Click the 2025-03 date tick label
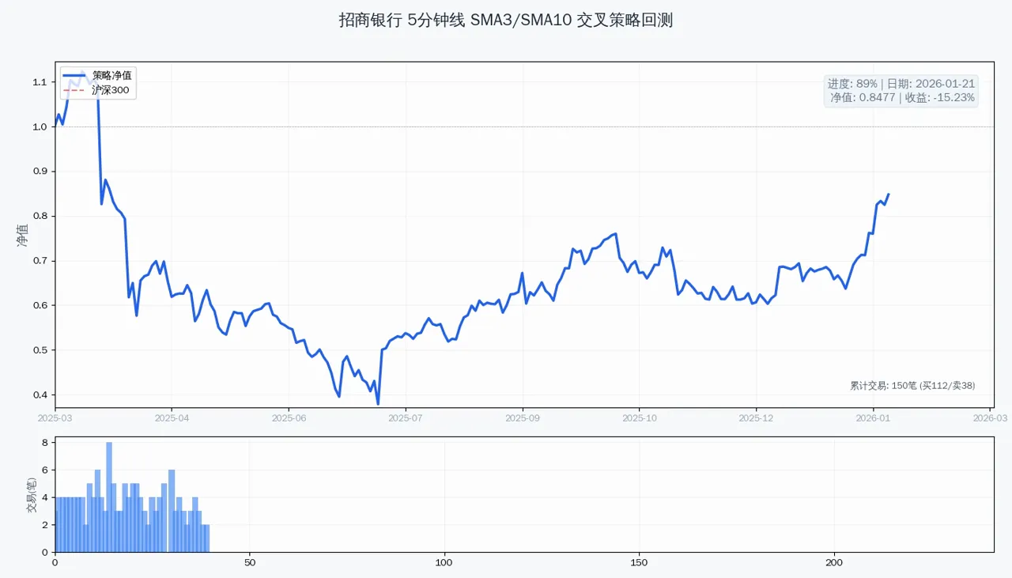This screenshot has width=1012, height=578. point(55,417)
